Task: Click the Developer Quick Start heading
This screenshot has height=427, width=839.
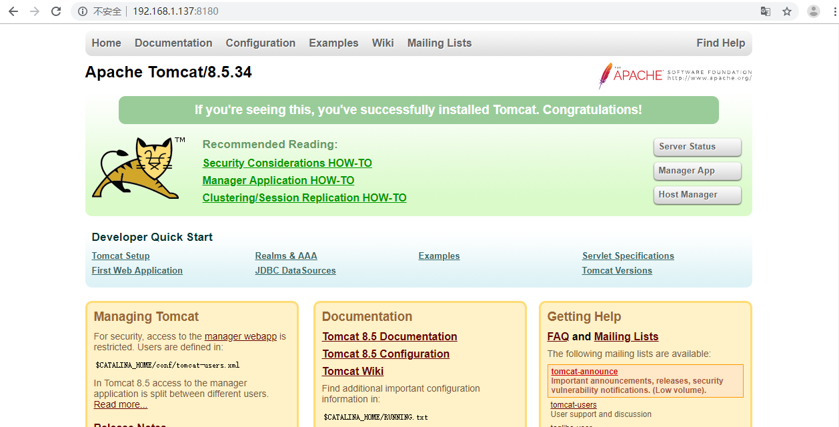Action: click(152, 237)
